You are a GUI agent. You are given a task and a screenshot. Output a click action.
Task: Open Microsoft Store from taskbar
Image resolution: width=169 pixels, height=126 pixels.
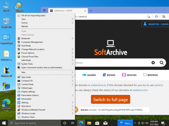(x=97, y=123)
